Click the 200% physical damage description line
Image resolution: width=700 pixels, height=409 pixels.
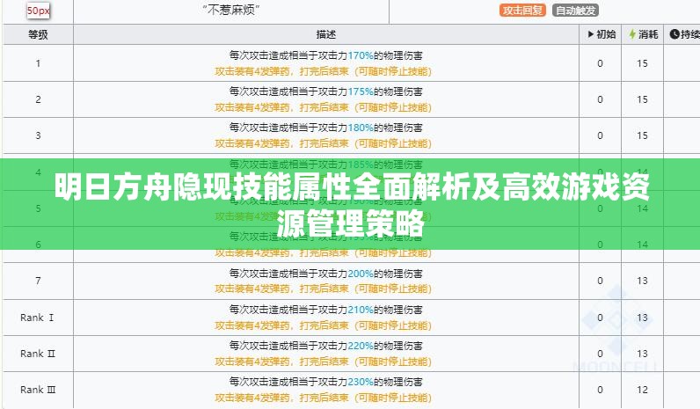[x=326, y=274]
